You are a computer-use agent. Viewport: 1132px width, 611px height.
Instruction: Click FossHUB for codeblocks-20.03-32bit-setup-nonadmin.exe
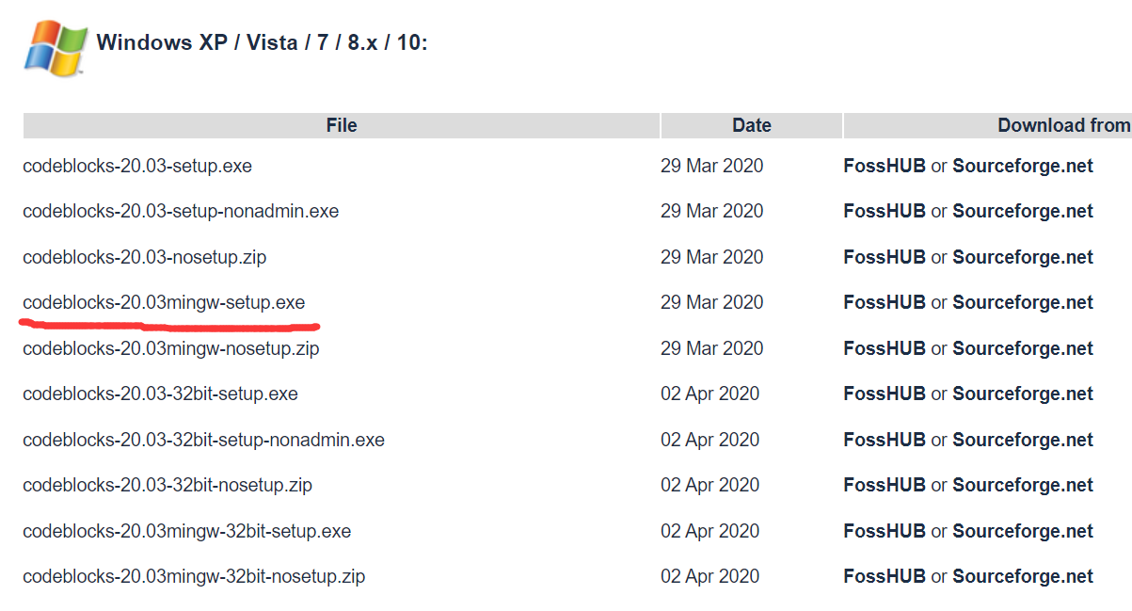click(x=885, y=440)
